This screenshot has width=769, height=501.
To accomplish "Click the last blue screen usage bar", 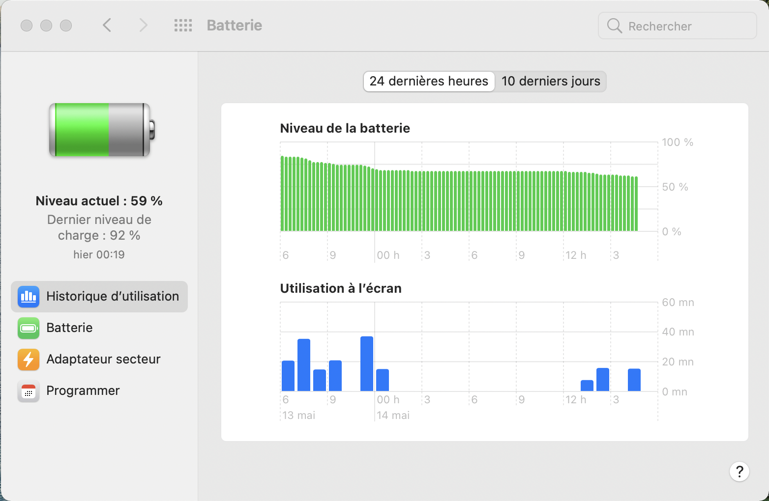I will [634, 380].
